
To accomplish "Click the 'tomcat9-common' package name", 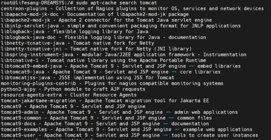I will click(21, 118).
